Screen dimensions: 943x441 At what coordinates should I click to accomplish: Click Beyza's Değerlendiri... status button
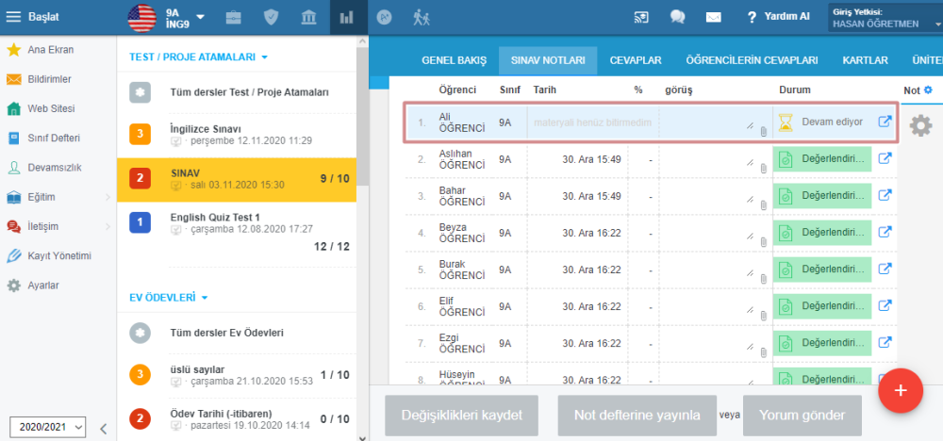822,233
